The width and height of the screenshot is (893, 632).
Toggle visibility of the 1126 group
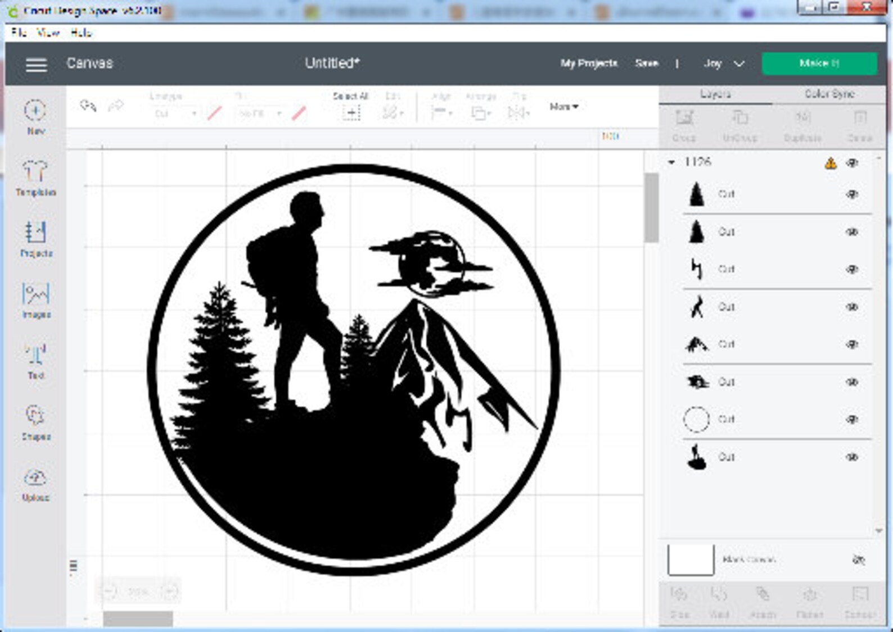[x=853, y=163]
